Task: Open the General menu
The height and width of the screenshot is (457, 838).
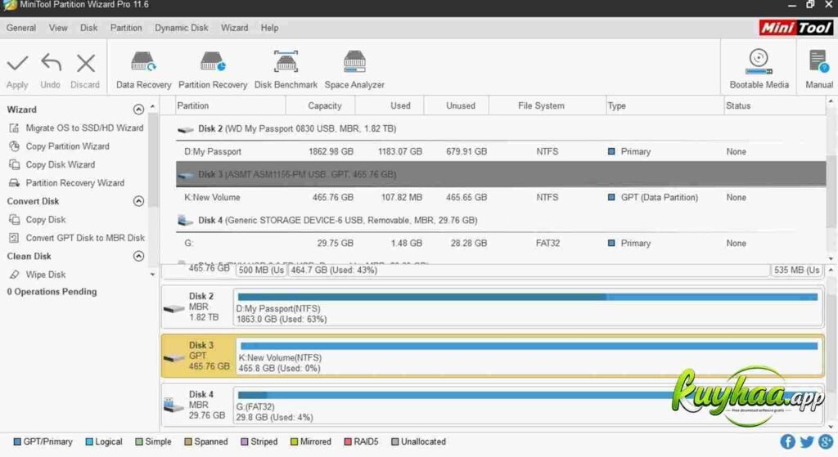Action: (x=21, y=28)
